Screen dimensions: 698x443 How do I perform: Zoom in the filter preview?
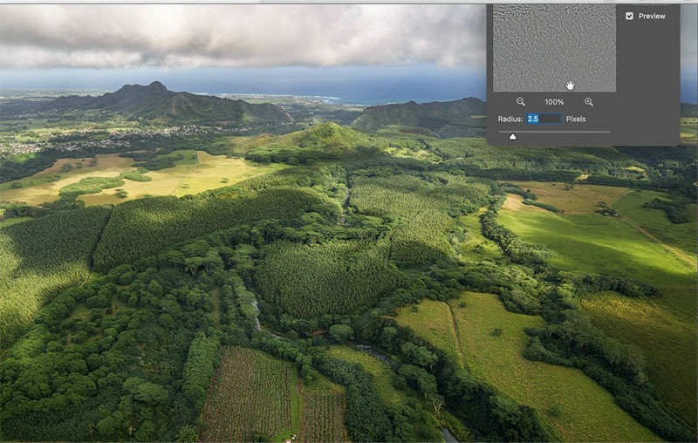point(588,102)
